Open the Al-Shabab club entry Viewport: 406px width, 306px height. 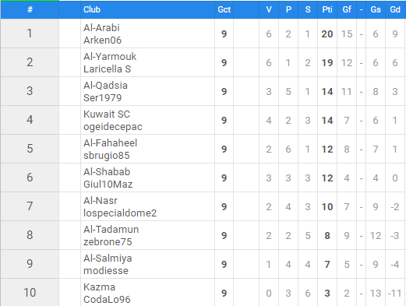click(107, 171)
